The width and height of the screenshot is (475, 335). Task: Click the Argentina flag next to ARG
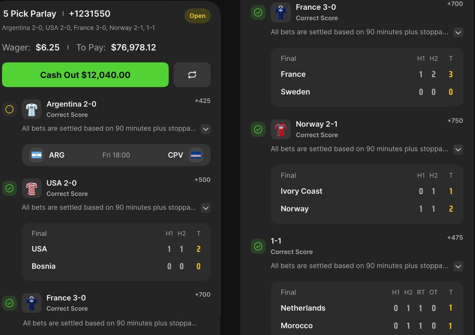click(37, 155)
